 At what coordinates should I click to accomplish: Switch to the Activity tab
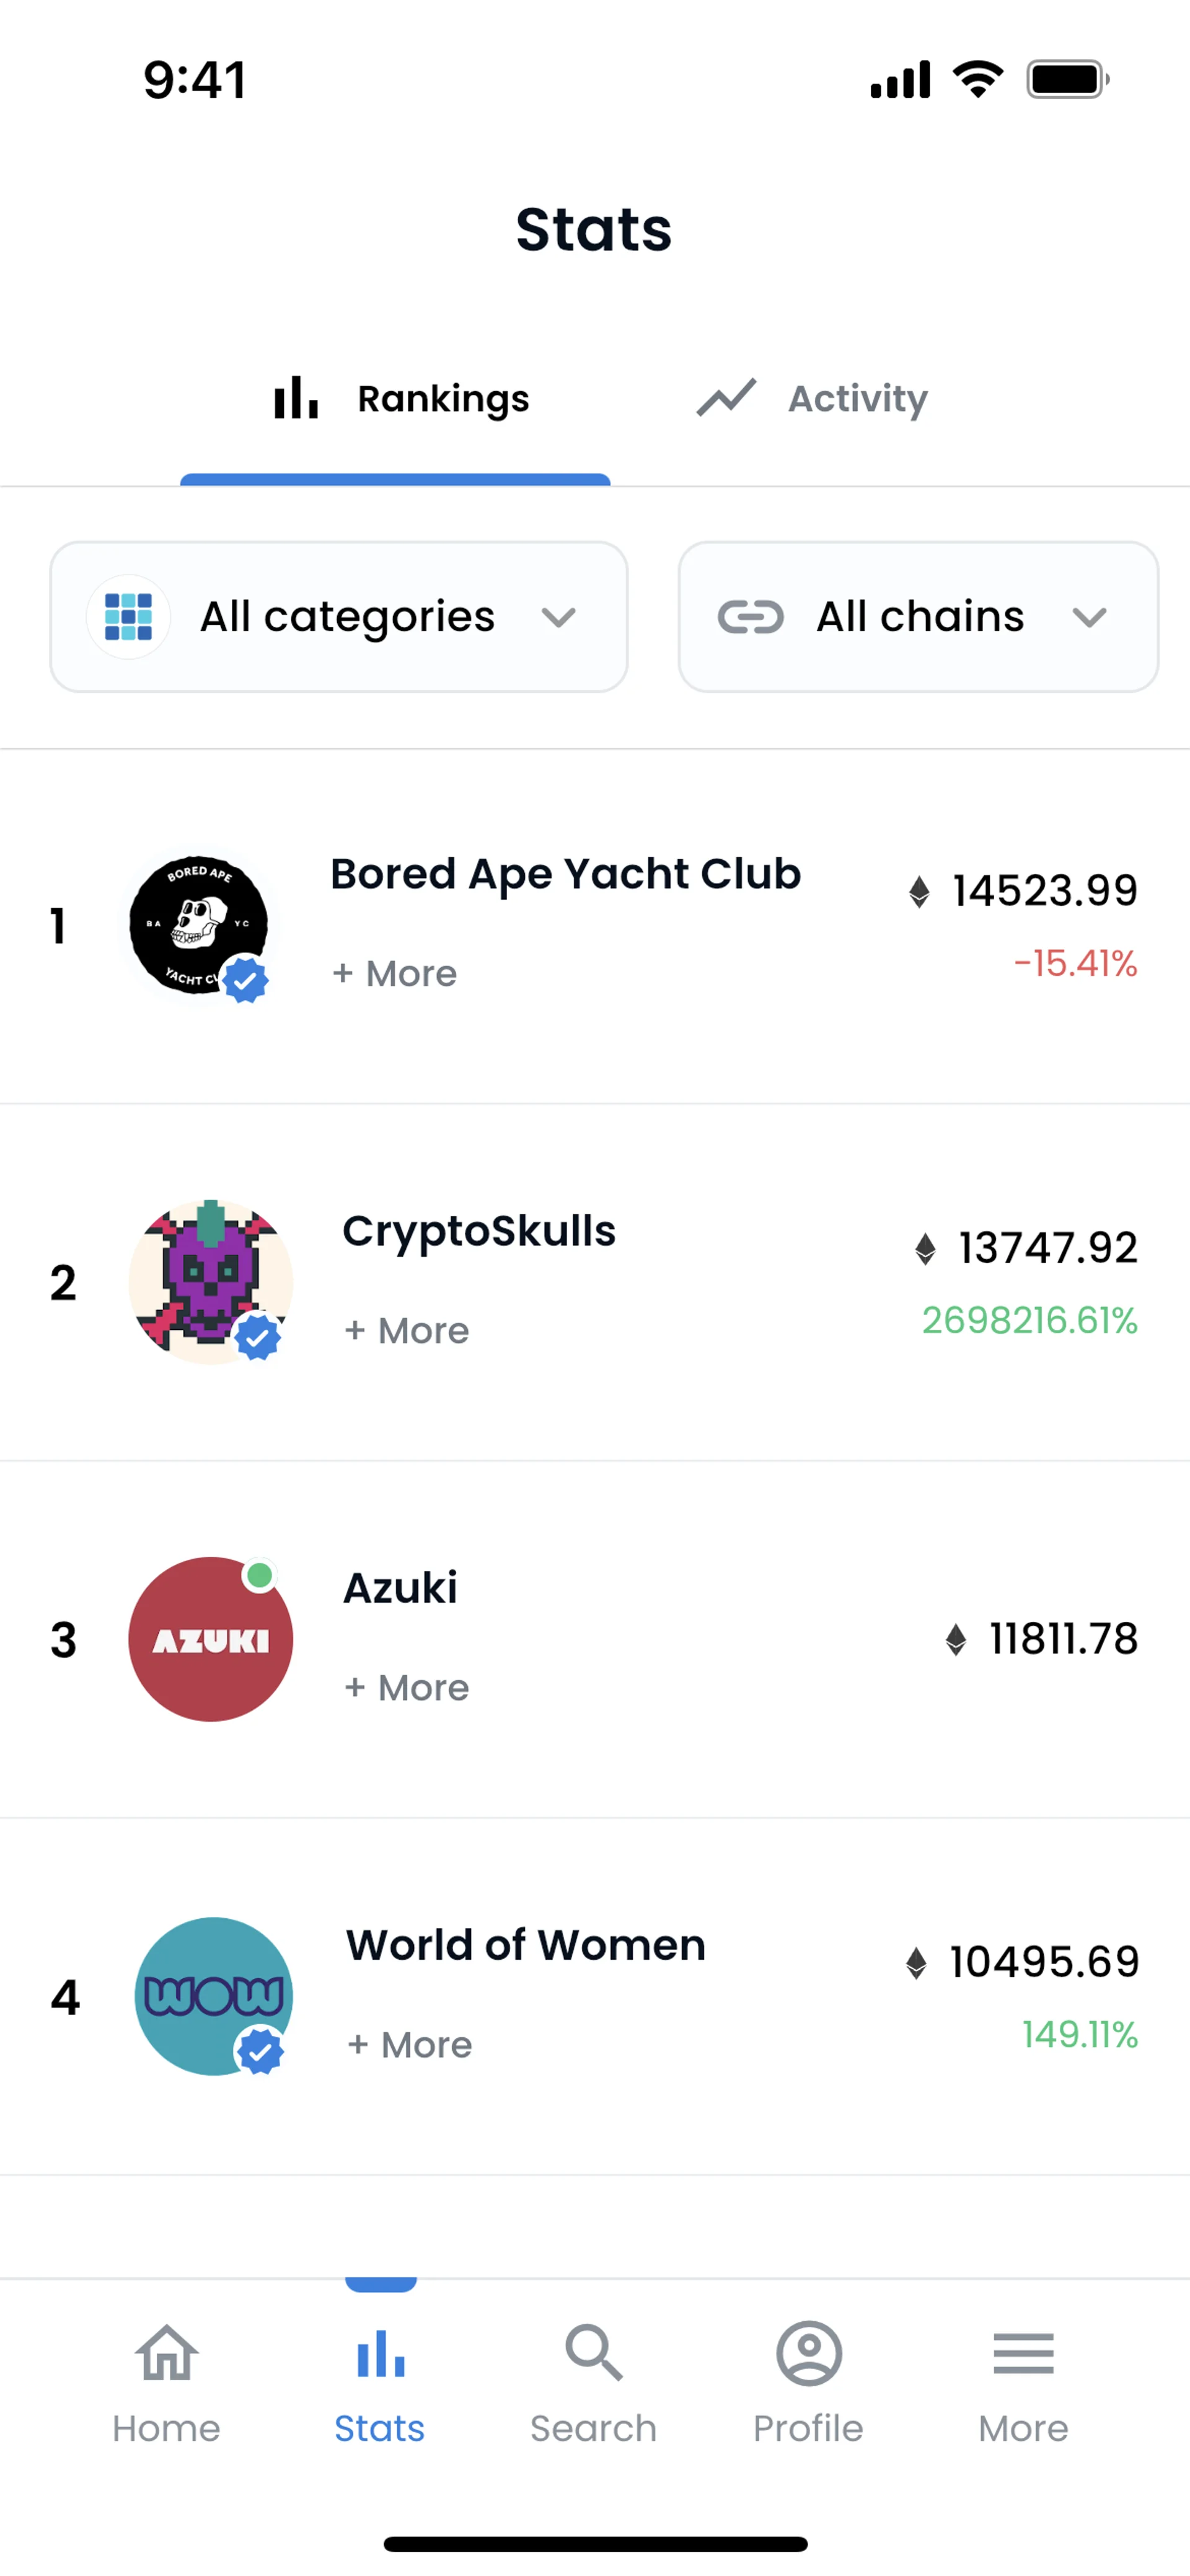point(812,399)
